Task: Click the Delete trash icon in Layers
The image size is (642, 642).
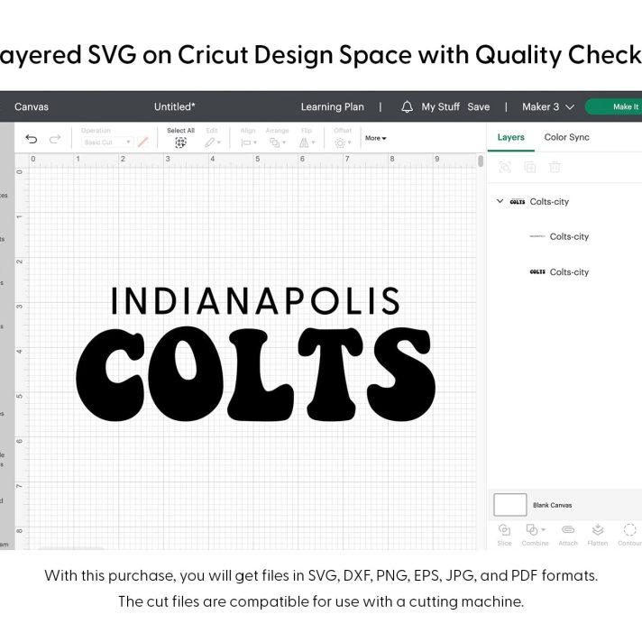Action: [555, 167]
